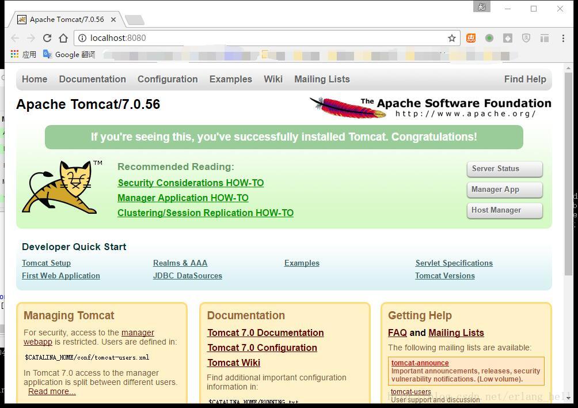Image resolution: width=578 pixels, height=408 pixels.
Task: Open the Configuration navigation item
Action: pos(168,80)
